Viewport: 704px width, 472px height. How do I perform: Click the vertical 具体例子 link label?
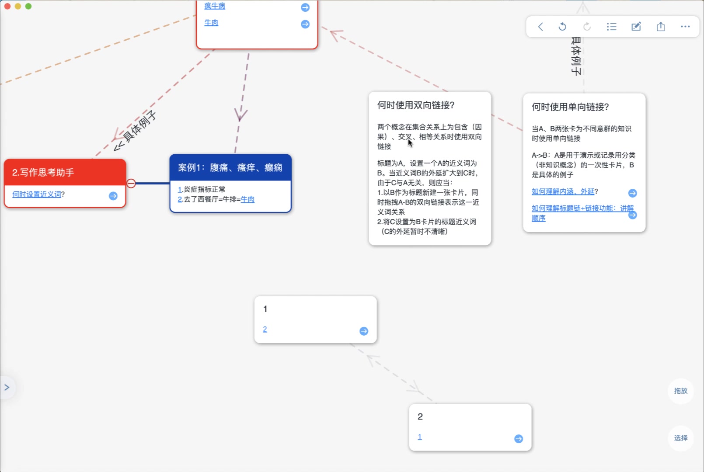coord(576,56)
